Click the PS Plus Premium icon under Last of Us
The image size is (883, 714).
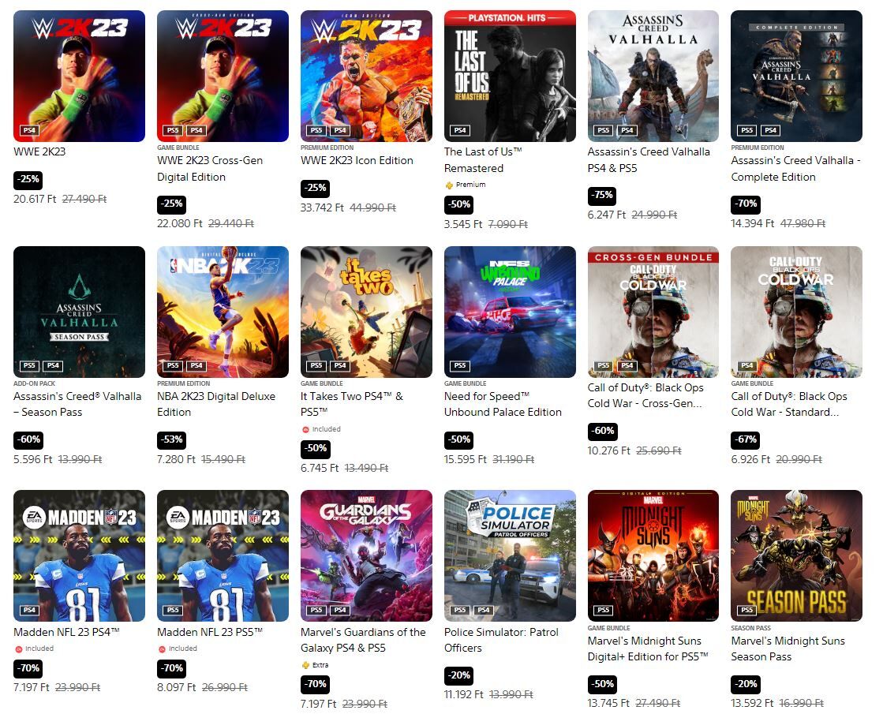coord(449,185)
